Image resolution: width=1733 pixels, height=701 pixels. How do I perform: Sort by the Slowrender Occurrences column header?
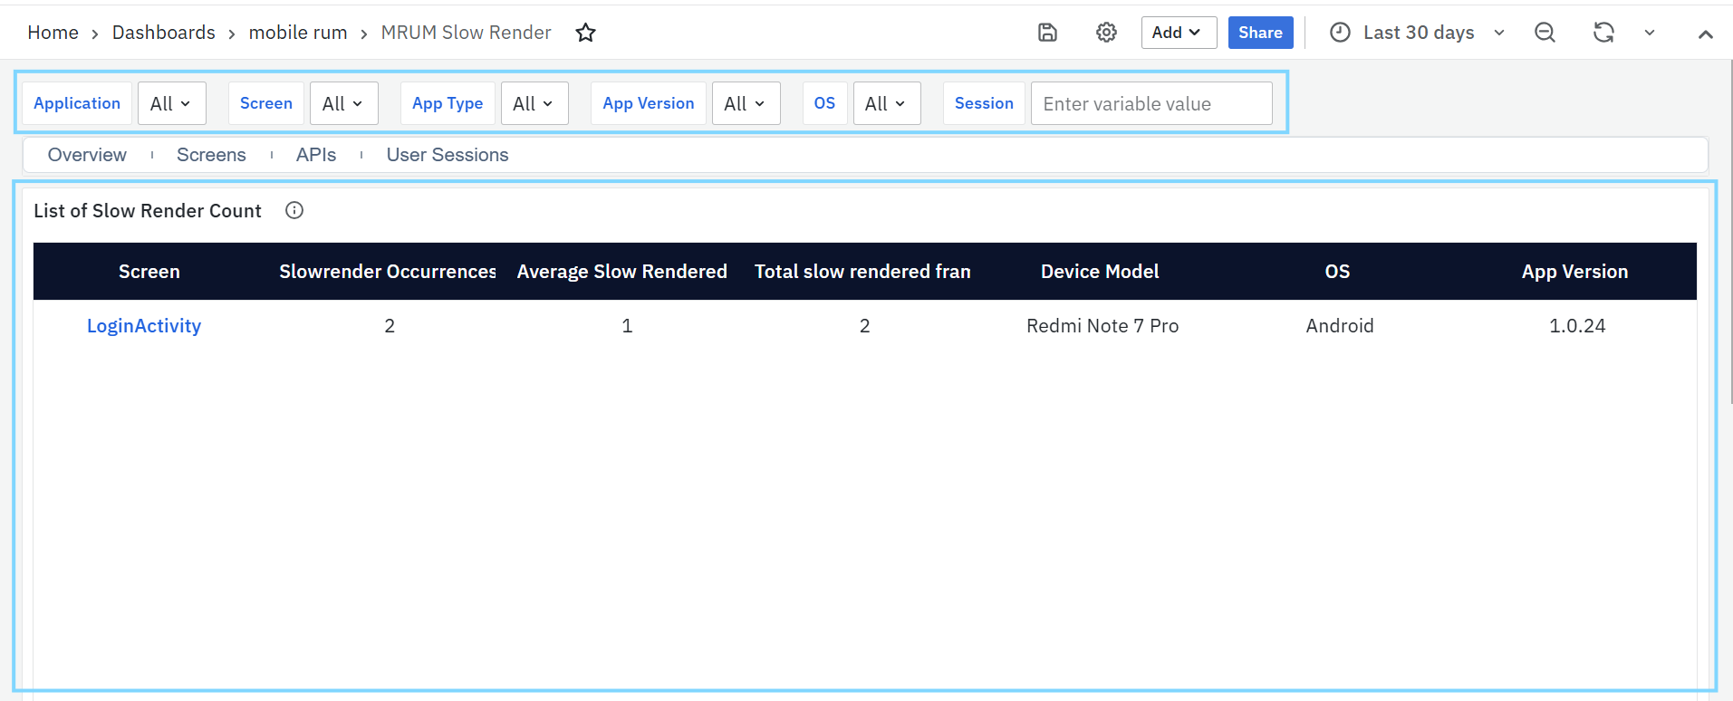387,272
